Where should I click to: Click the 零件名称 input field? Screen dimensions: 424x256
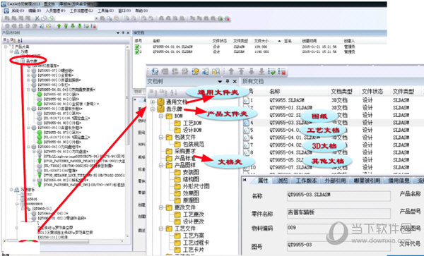(338, 214)
